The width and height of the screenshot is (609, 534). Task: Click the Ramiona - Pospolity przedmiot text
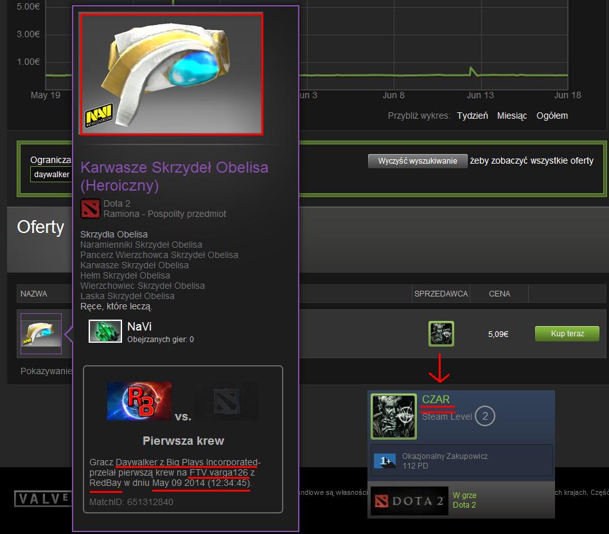point(164,214)
